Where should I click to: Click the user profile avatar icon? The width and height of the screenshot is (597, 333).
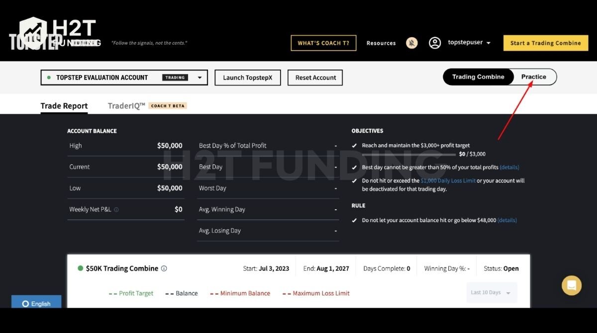435,42
